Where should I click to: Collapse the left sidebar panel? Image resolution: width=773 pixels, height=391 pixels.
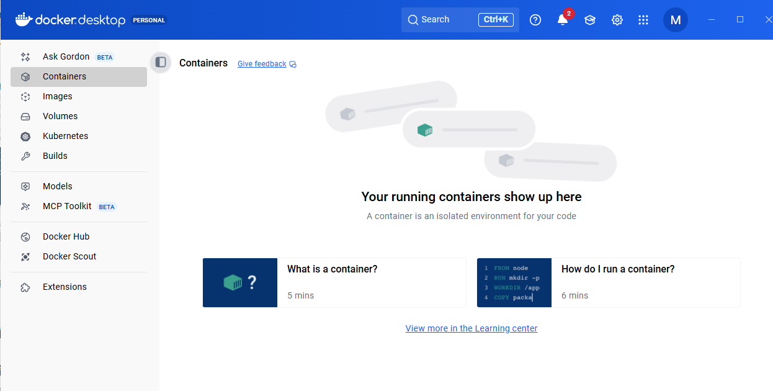160,62
